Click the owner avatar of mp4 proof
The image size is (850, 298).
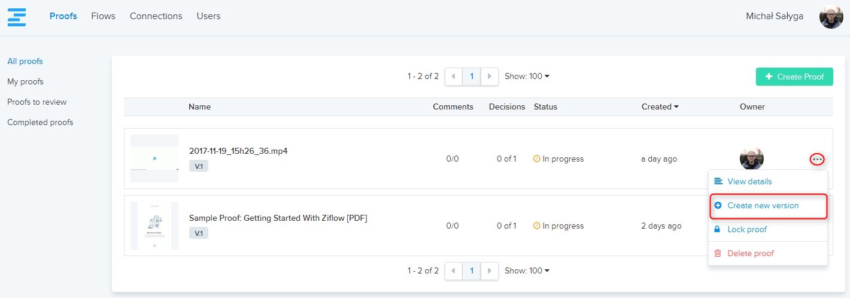click(x=751, y=159)
